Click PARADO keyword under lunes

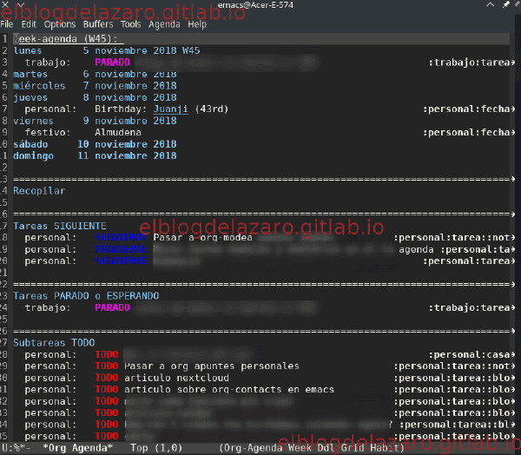pyautogui.click(x=112, y=63)
